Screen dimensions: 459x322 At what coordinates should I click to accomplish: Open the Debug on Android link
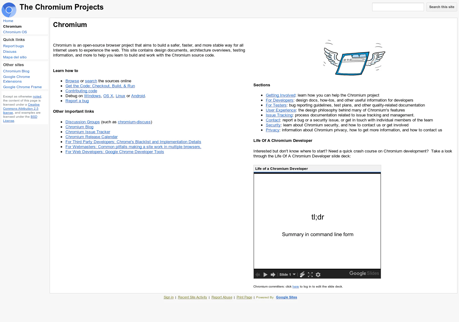(x=138, y=96)
